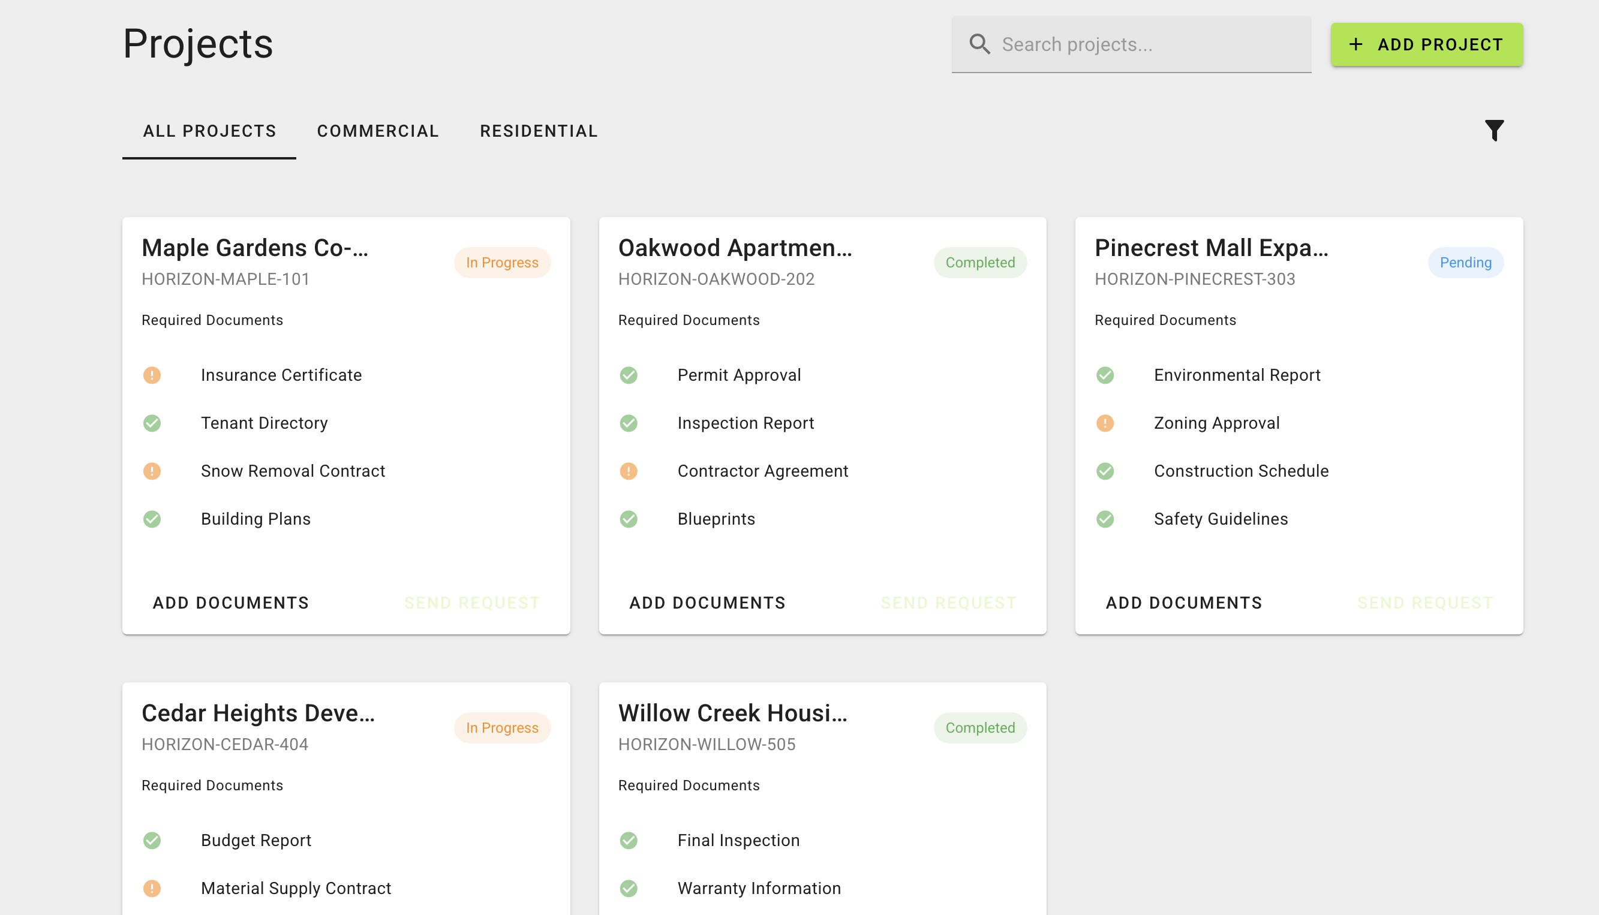Click the green check beside Building Plans
This screenshot has width=1599, height=915.
pyautogui.click(x=152, y=519)
